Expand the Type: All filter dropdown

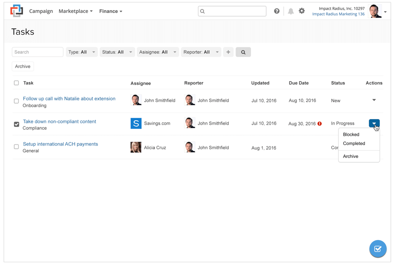[81, 52]
